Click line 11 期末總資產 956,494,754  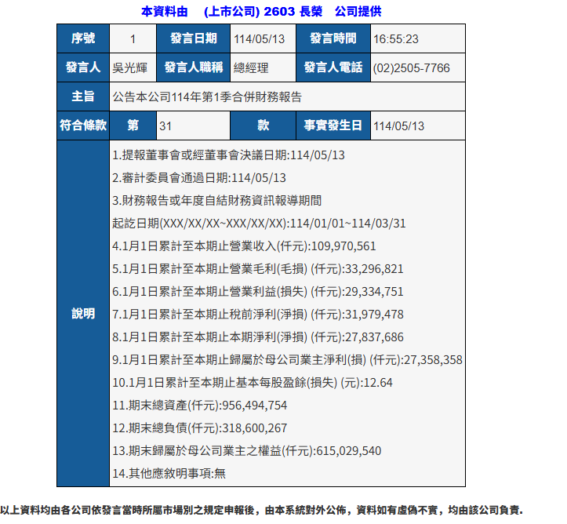pyautogui.click(x=200, y=406)
